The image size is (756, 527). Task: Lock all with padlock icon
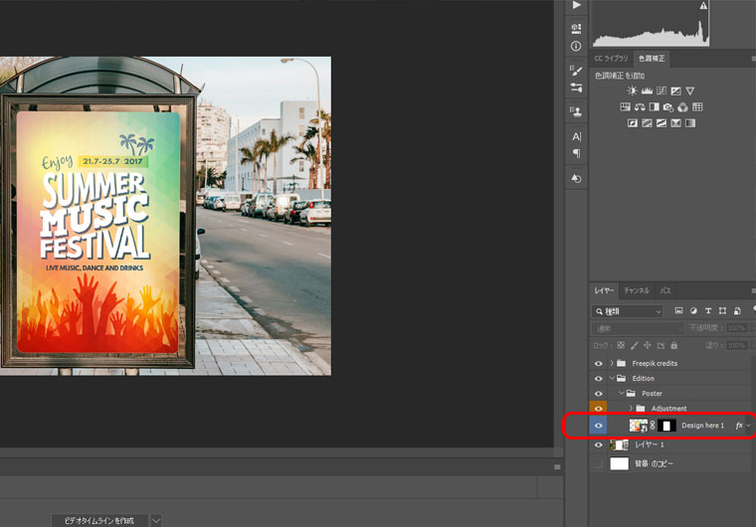point(674,345)
